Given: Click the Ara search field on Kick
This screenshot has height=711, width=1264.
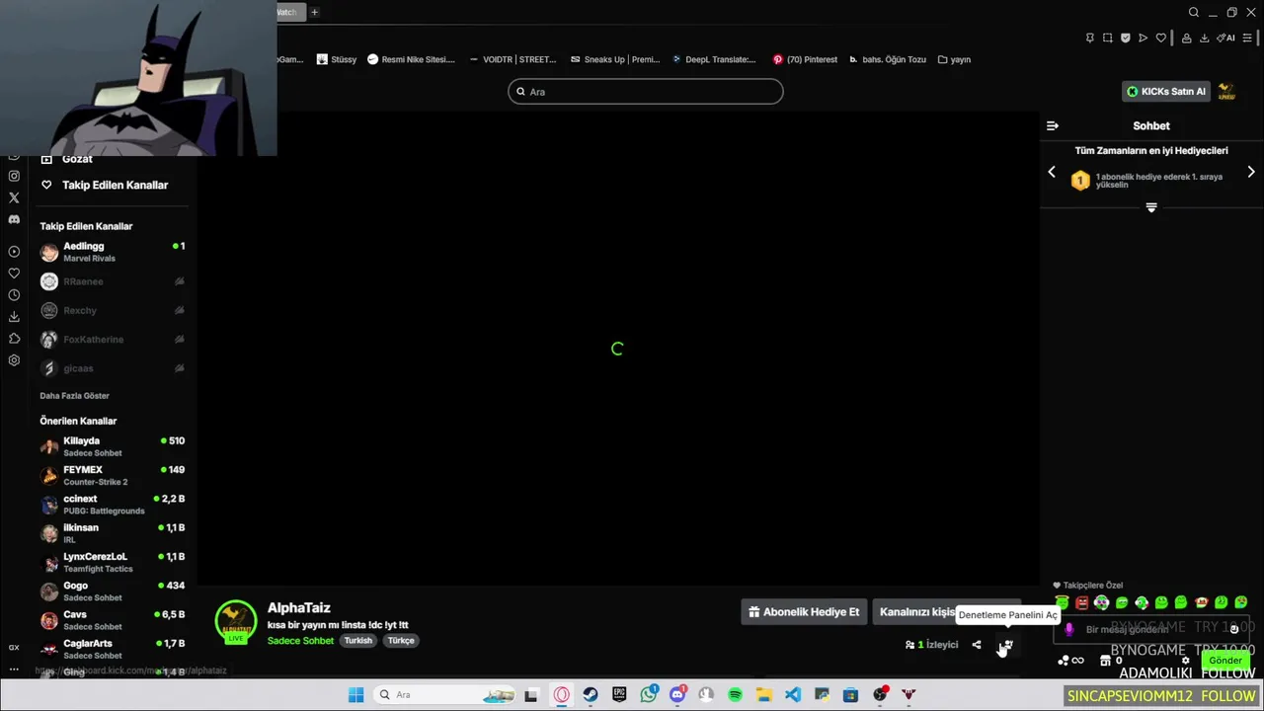Looking at the screenshot, I should (x=646, y=91).
